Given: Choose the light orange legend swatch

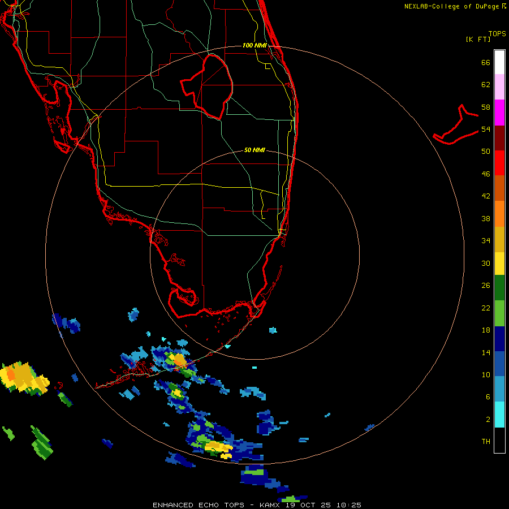Looking at the screenshot, I should coord(499,214).
